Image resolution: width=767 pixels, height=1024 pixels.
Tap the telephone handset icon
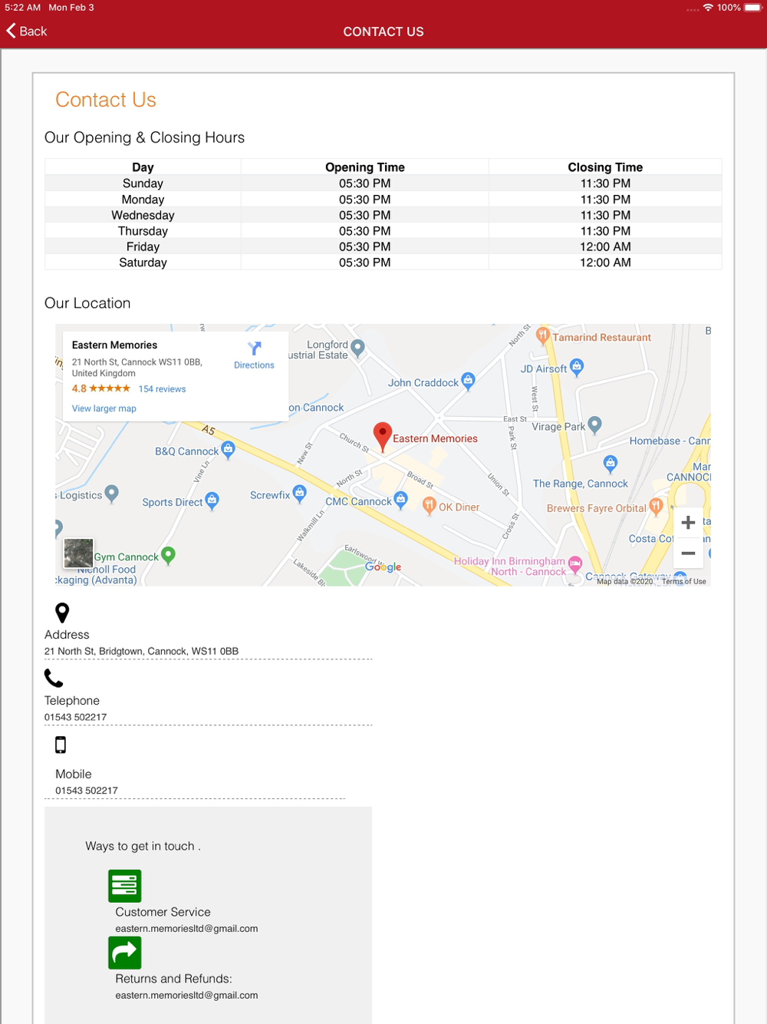[54, 678]
